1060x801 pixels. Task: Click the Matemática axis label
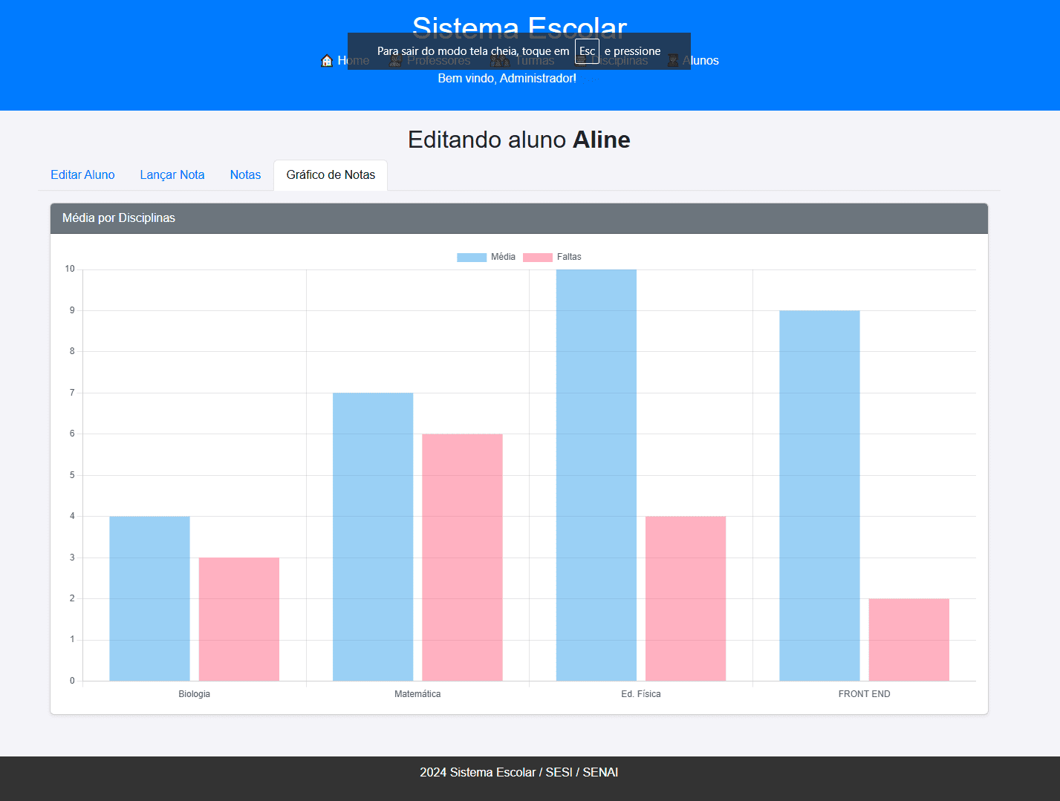(417, 694)
